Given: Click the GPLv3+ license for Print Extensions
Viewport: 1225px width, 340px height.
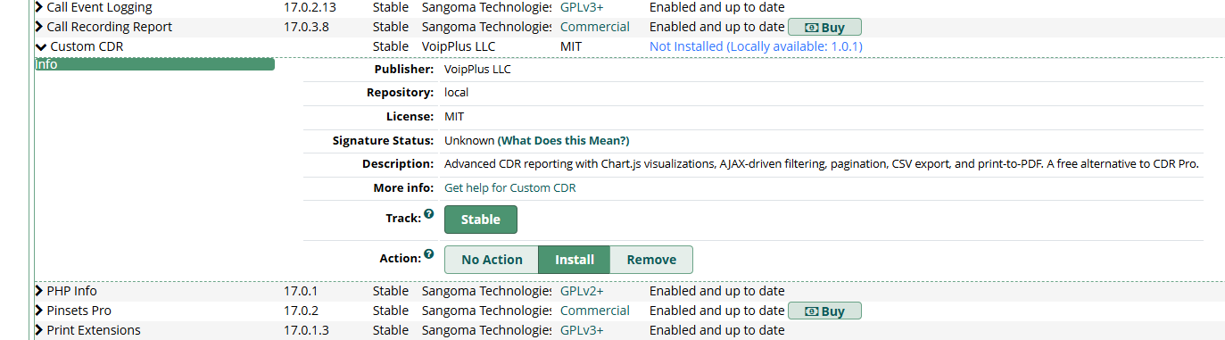Looking at the screenshot, I should (x=582, y=330).
